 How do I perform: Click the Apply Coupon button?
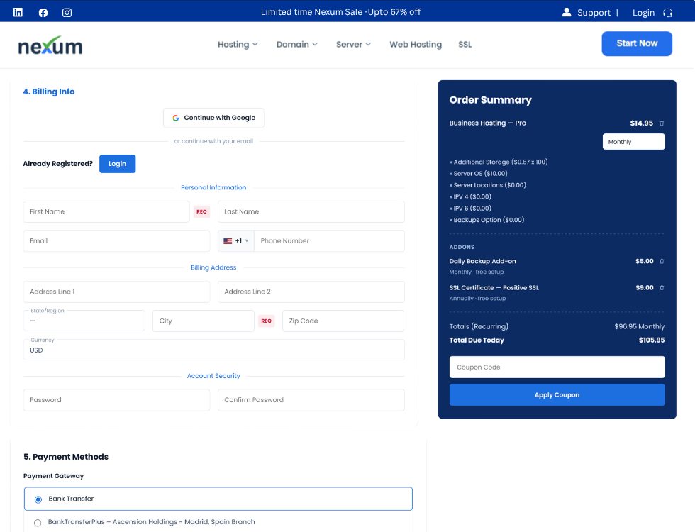[557, 394]
